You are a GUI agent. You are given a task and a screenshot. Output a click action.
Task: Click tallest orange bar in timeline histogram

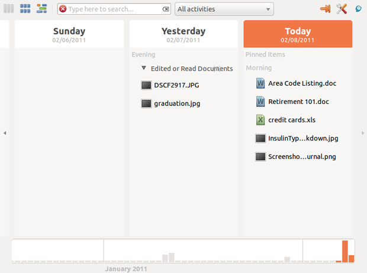click(x=345, y=251)
